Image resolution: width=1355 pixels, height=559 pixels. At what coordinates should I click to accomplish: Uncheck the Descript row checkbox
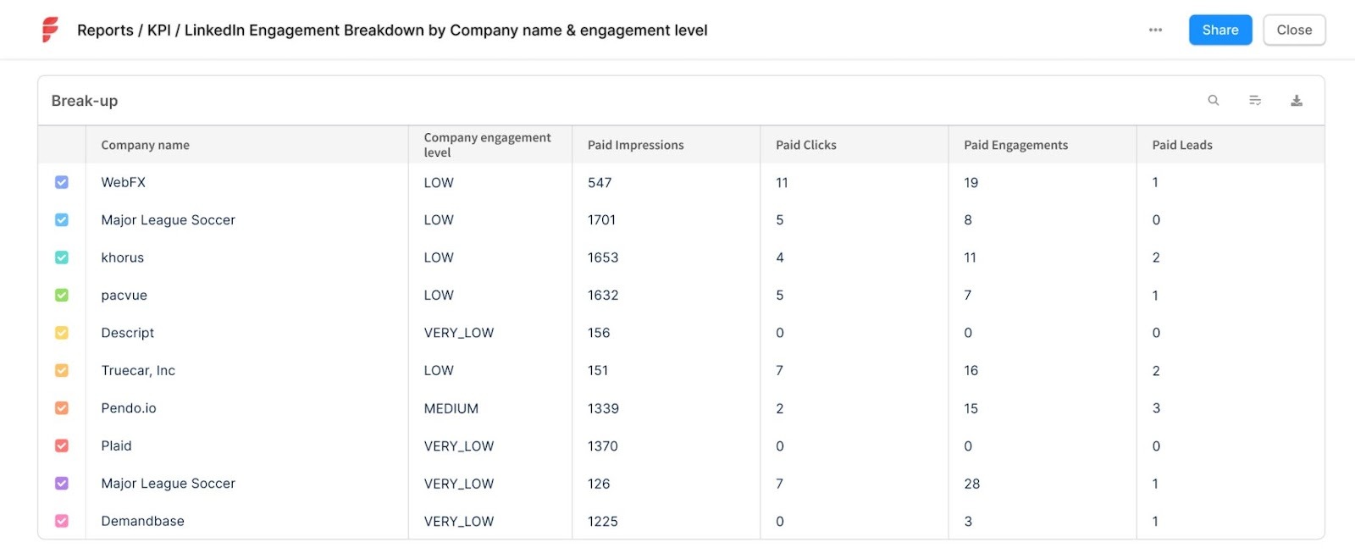coord(62,333)
